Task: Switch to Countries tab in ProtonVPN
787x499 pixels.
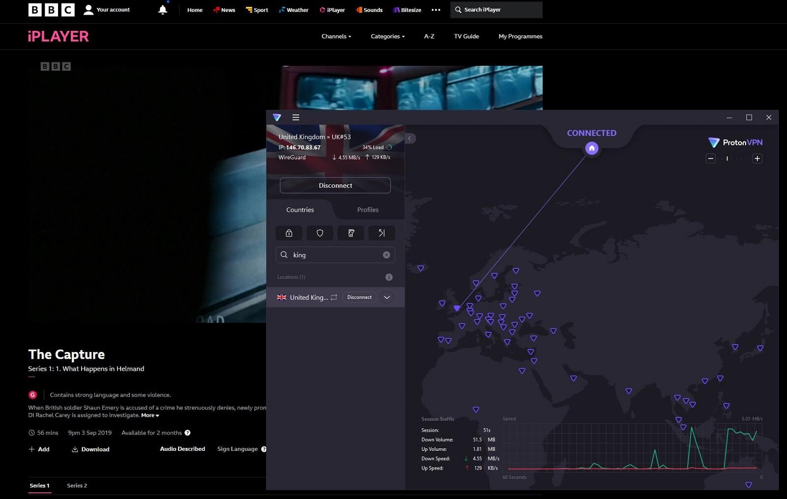Action: click(x=300, y=210)
